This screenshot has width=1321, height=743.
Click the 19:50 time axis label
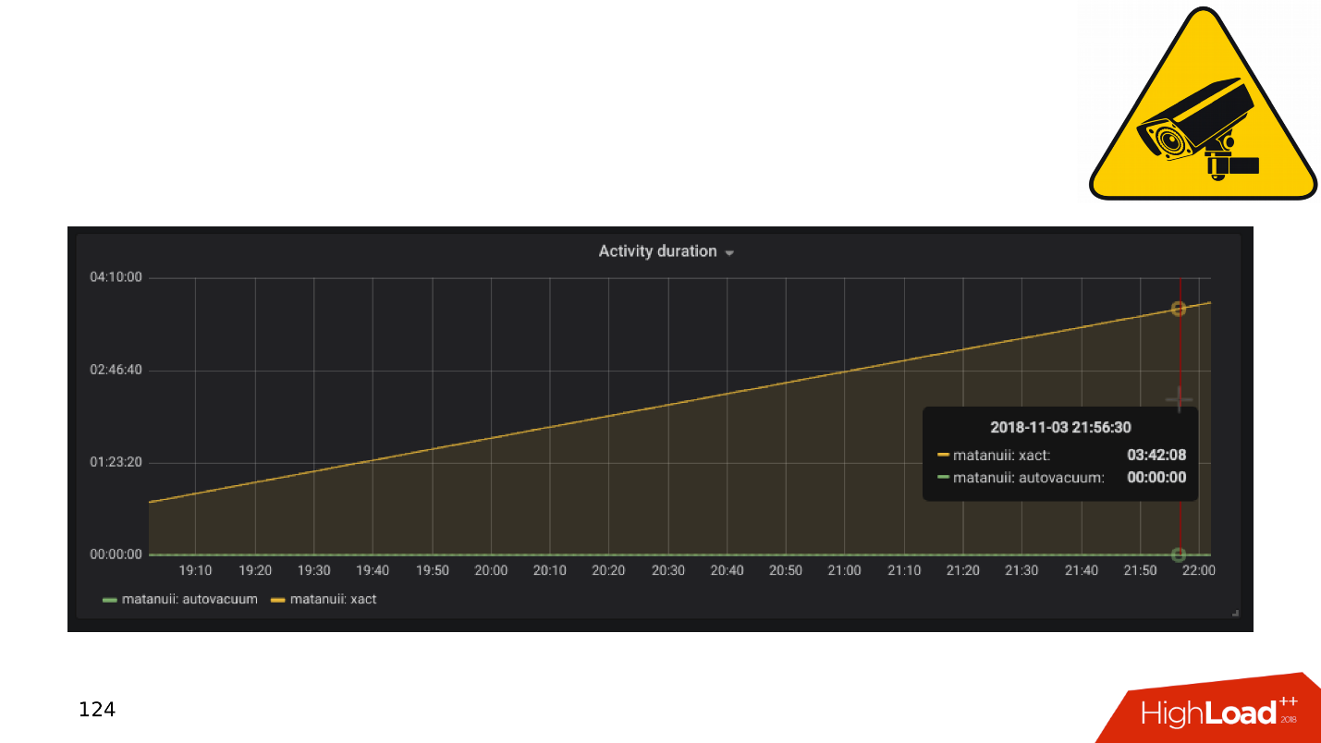pos(433,570)
